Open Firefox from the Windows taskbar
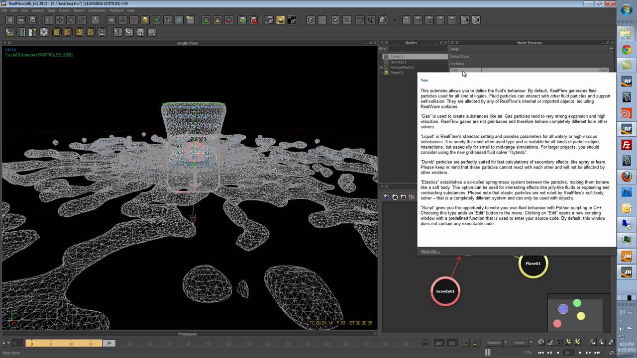The width and height of the screenshot is (637, 358). (x=627, y=177)
